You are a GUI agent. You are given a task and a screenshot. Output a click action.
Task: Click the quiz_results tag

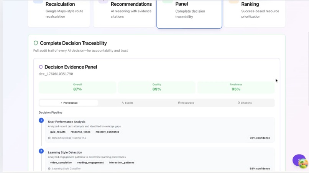pos(58,132)
